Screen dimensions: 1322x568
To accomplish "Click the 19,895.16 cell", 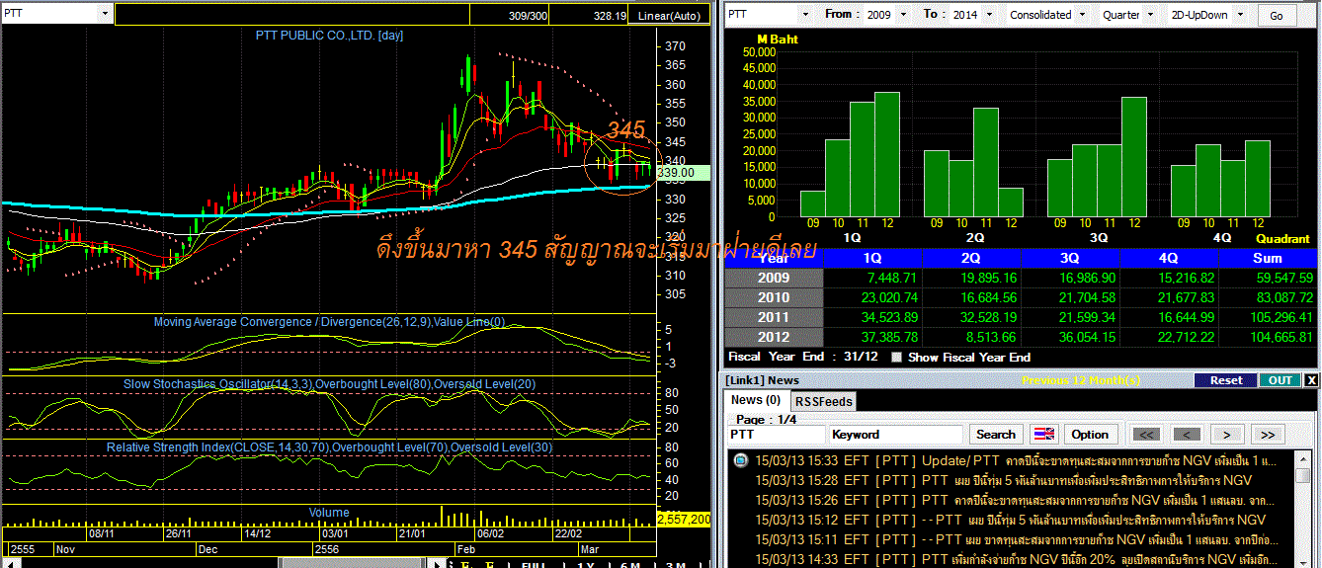I will pyautogui.click(x=971, y=278).
